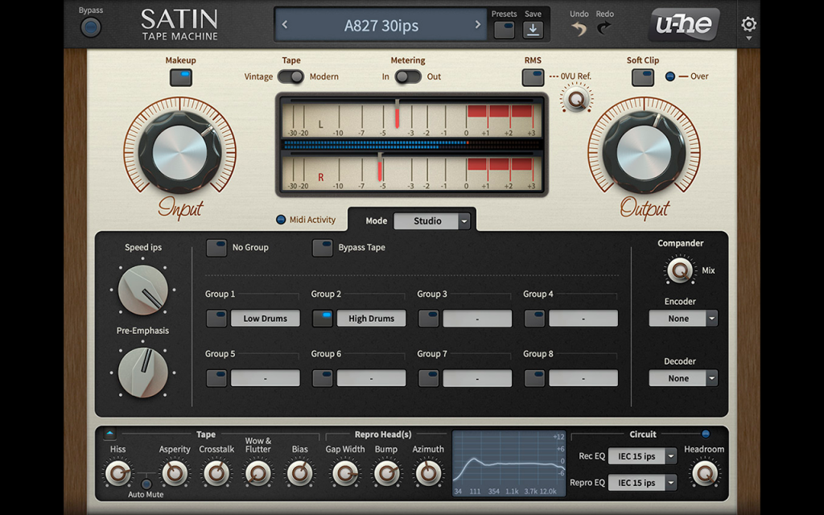Click the Bias knob
This screenshot has height=515, width=824.
click(x=299, y=473)
